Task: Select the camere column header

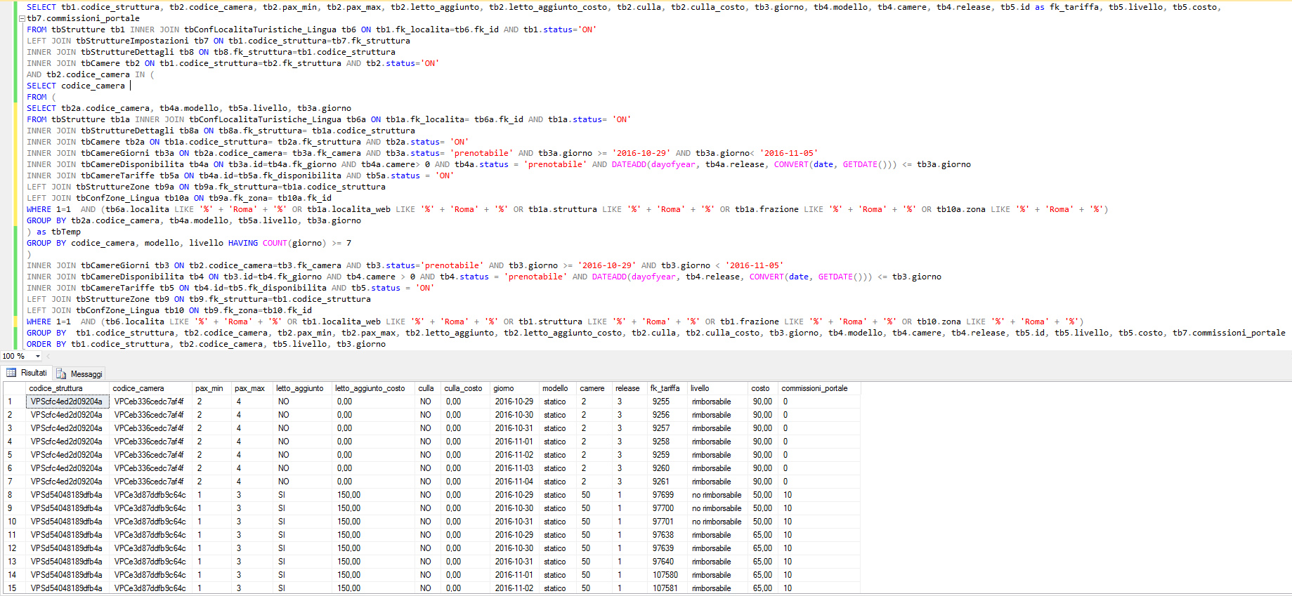Action: pyautogui.click(x=594, y=388)
